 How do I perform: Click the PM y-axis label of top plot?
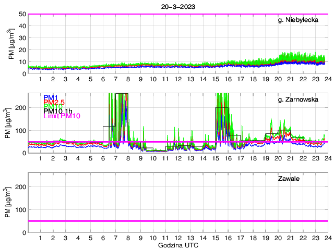point(11,44)
